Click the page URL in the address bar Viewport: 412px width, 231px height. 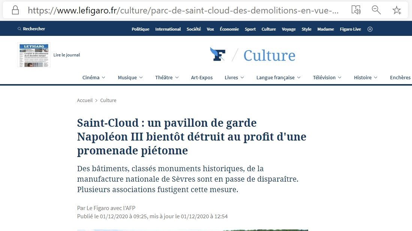[x=183, y=10]
